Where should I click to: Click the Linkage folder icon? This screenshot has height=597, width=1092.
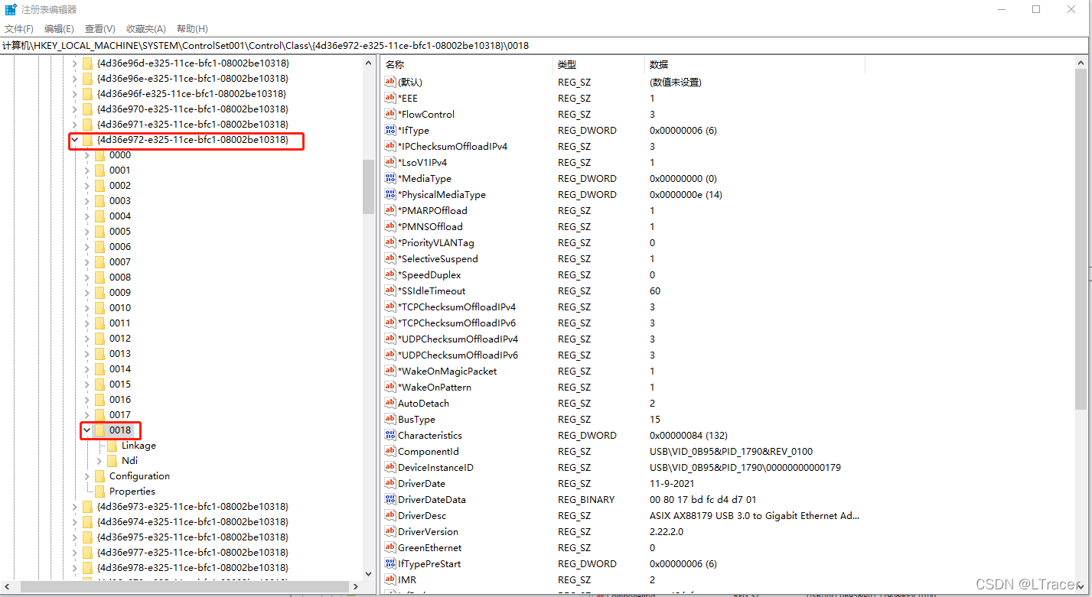pos(112,445)
